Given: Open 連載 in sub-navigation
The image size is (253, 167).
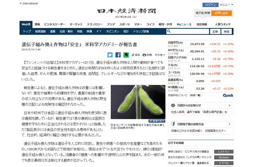Looking at the screenshot, I should pos(52,32).
